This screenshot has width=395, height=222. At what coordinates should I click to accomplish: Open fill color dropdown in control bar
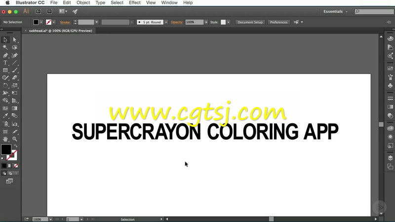click(x=41, y=22)
